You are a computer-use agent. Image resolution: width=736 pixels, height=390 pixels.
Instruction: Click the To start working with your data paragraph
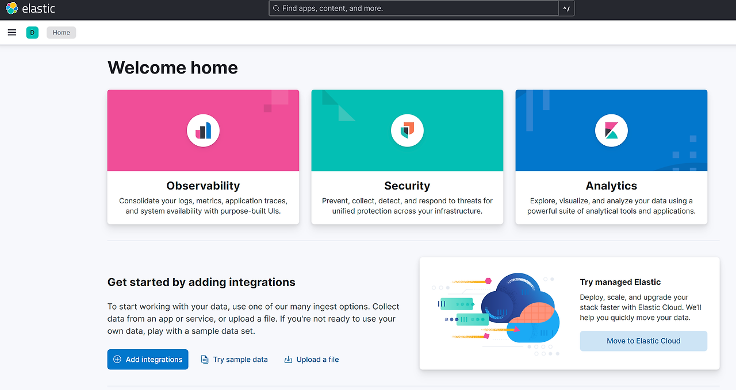tap(254, 319)
